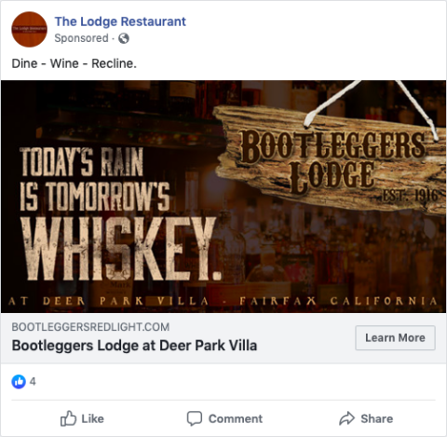Image resolution: width=447 pixels, height=437 pixels.
Task: Click the Dine - Wine - Recline caption
Action: pyautogui.click(x=74, y=63)
